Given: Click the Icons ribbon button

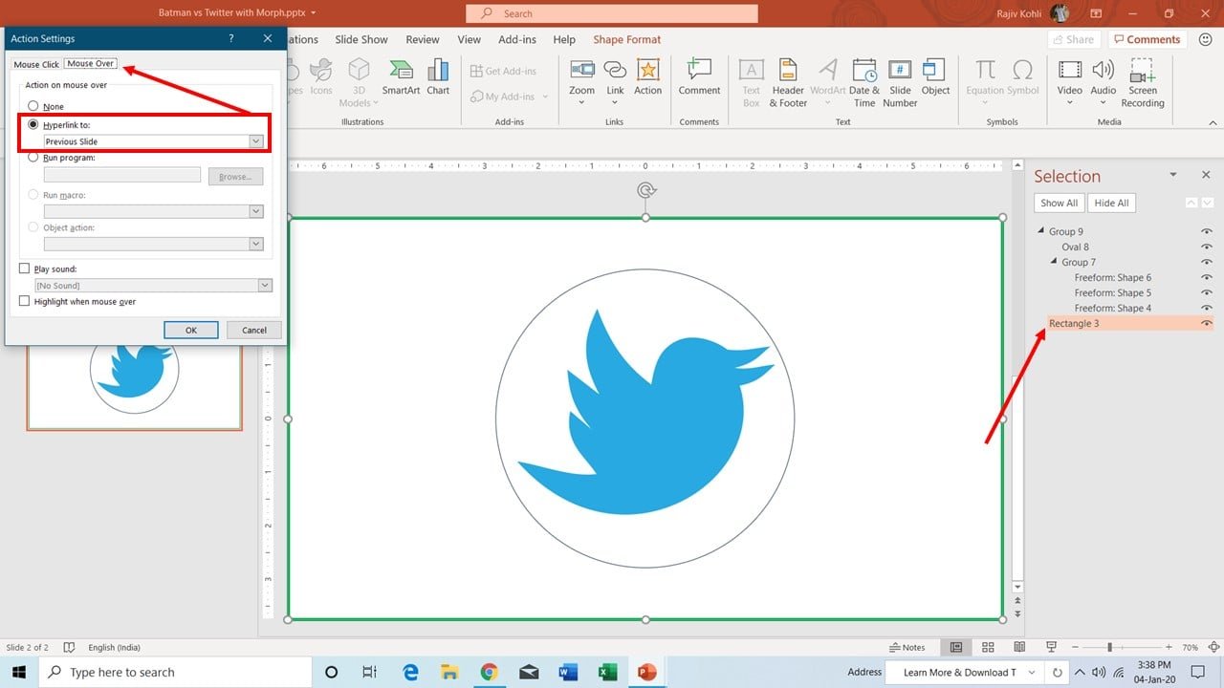Looking at the screenshot, I should click(x=321, y=77).
